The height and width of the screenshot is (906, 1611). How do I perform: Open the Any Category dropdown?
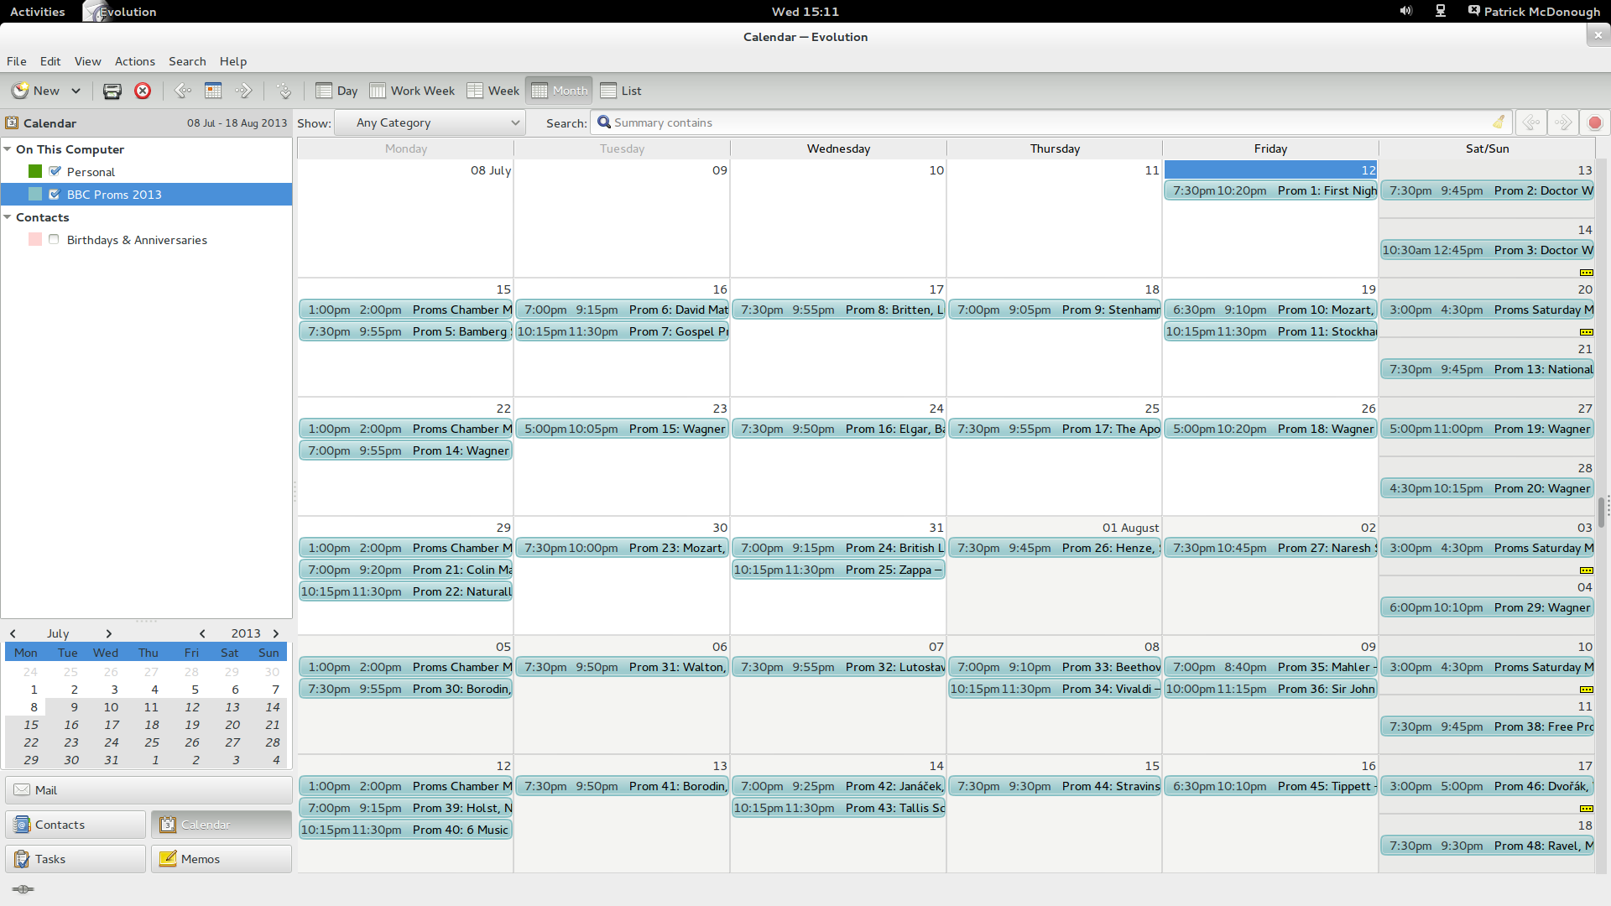coord(430,122)
